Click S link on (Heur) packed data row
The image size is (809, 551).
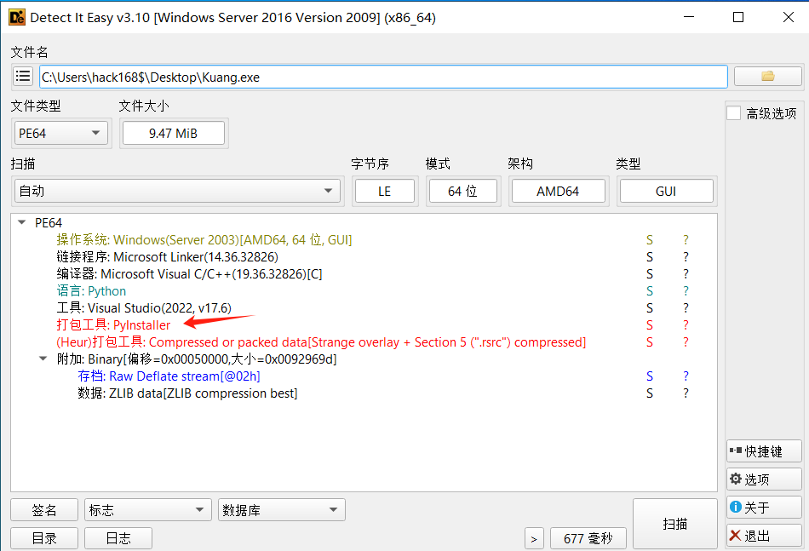click(x=650, y=342)
